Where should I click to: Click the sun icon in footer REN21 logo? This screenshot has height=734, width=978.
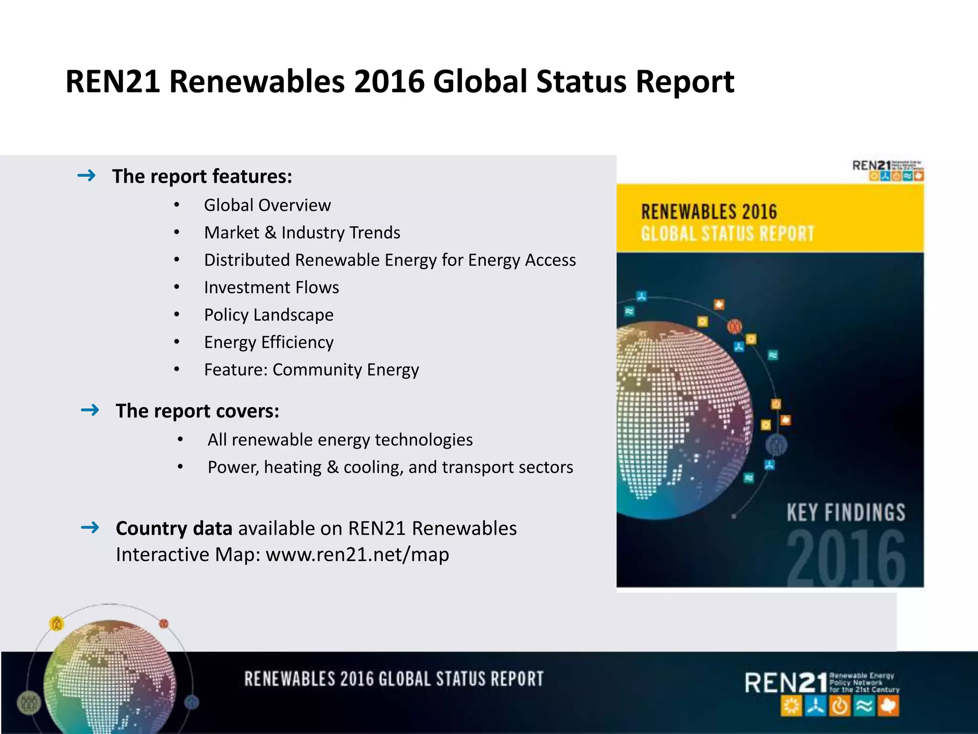[x=792, y=706]
